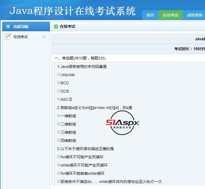Select the Unicode answer option
205x189 pixels.
tap(59, 75)
